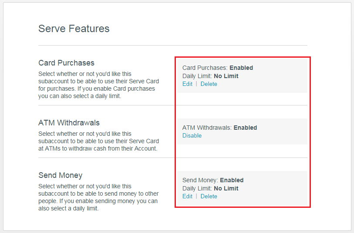Click the 'Send Money: Enabled' status text
Viewport: 354px width, 233px height.
pyautogui.click(x=212, y=180)
